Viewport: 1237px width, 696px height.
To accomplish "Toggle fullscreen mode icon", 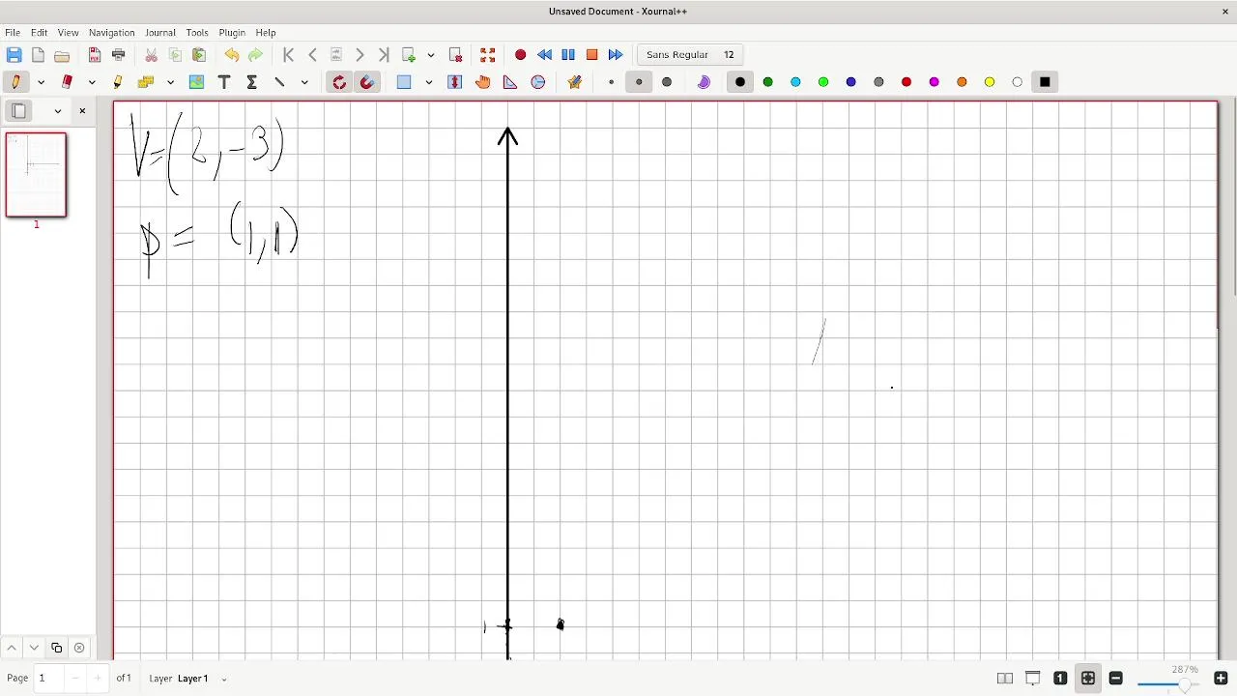I will click(488, 55).
